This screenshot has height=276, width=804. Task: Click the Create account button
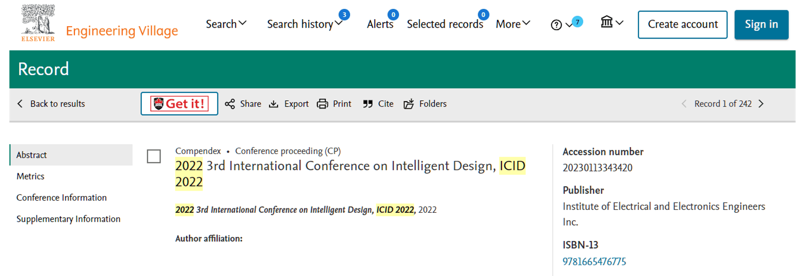point(683,25)
